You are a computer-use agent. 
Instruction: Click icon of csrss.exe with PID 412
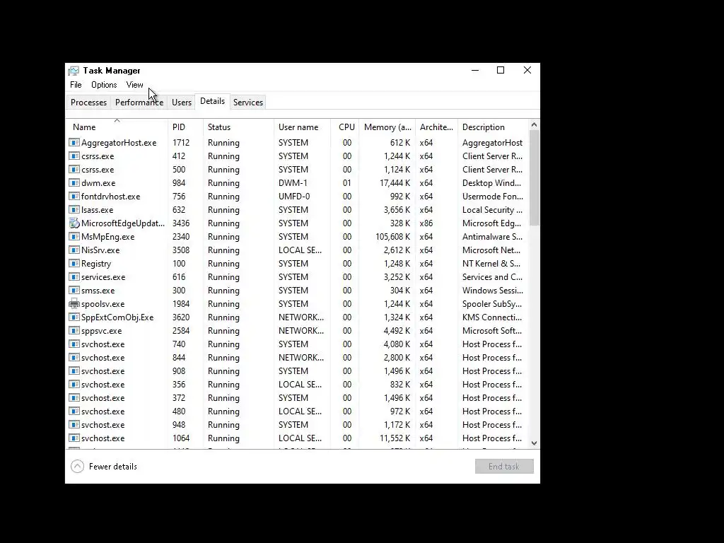[74, 156]
